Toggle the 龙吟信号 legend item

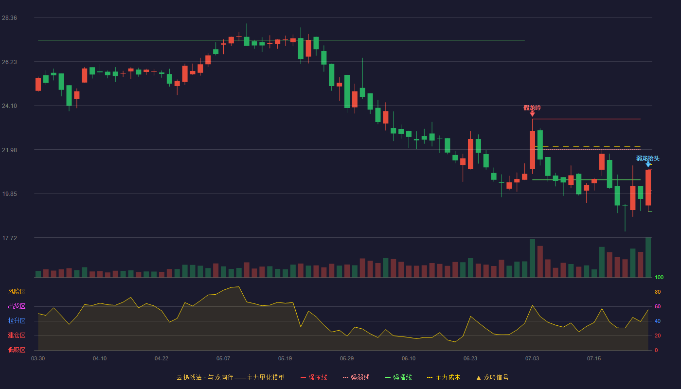492,377
